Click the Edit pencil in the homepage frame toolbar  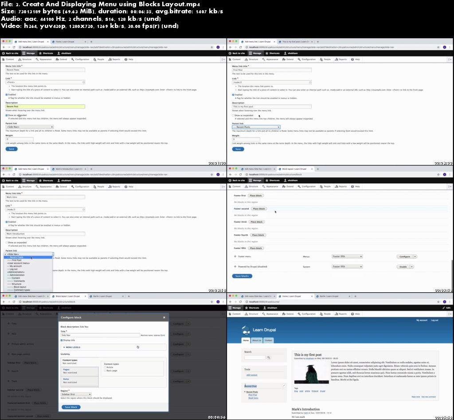click(x=444, y=308)
